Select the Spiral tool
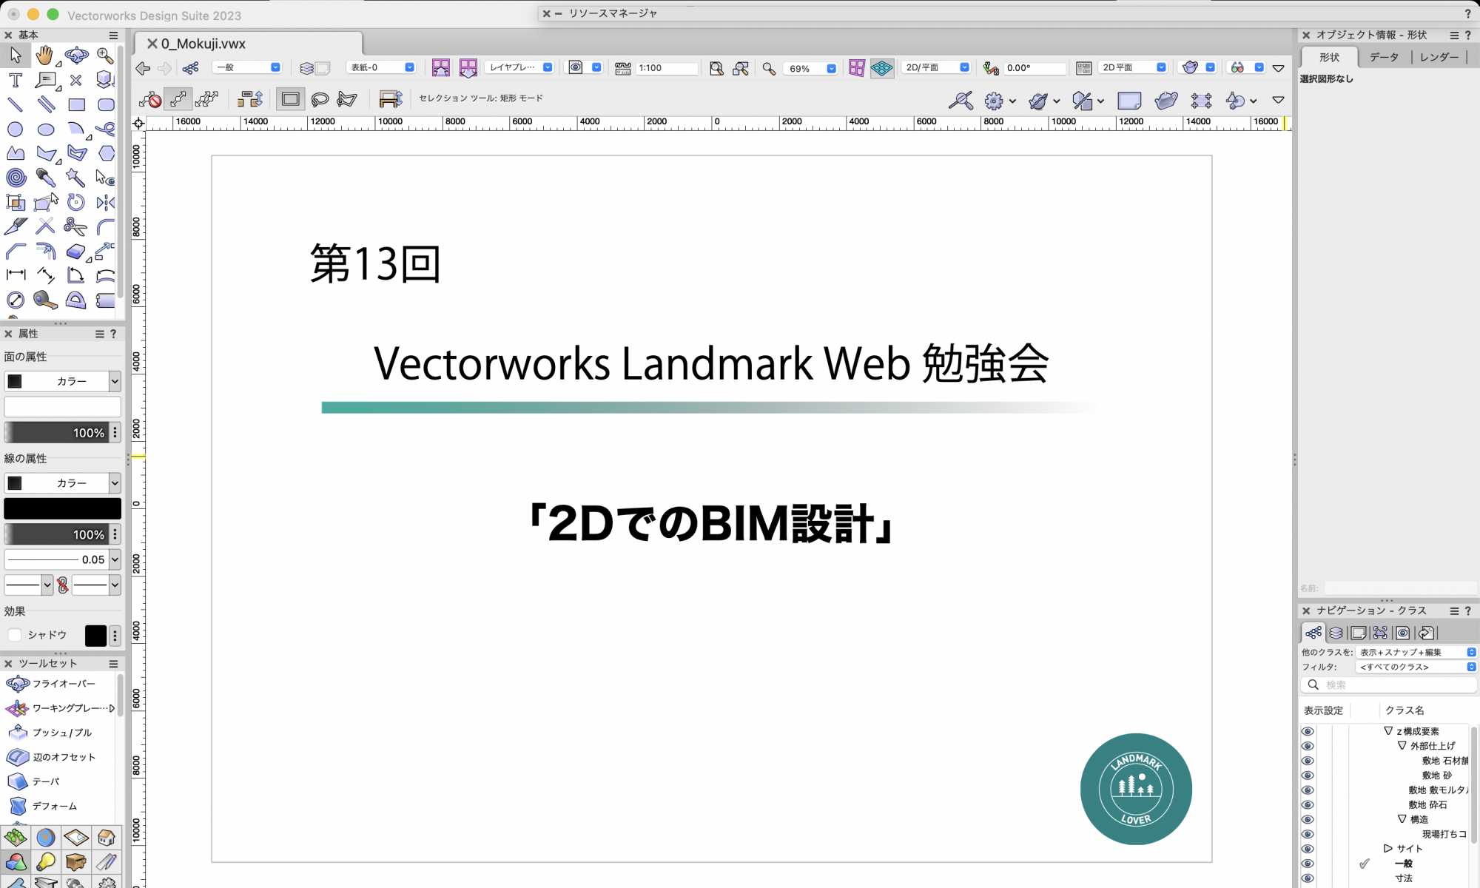 coord(15,178)
